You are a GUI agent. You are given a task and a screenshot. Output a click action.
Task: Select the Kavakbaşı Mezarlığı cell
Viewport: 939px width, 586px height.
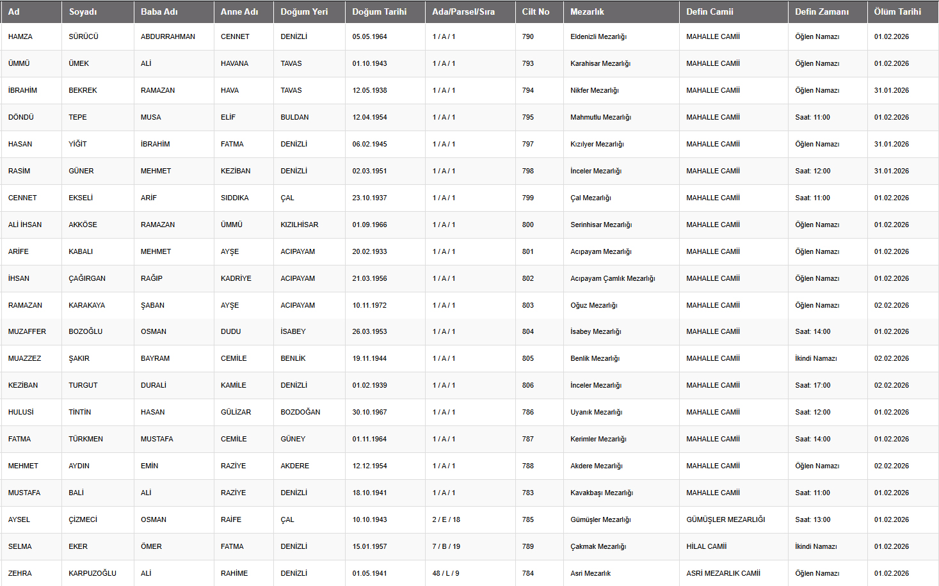tap(602, 493)
